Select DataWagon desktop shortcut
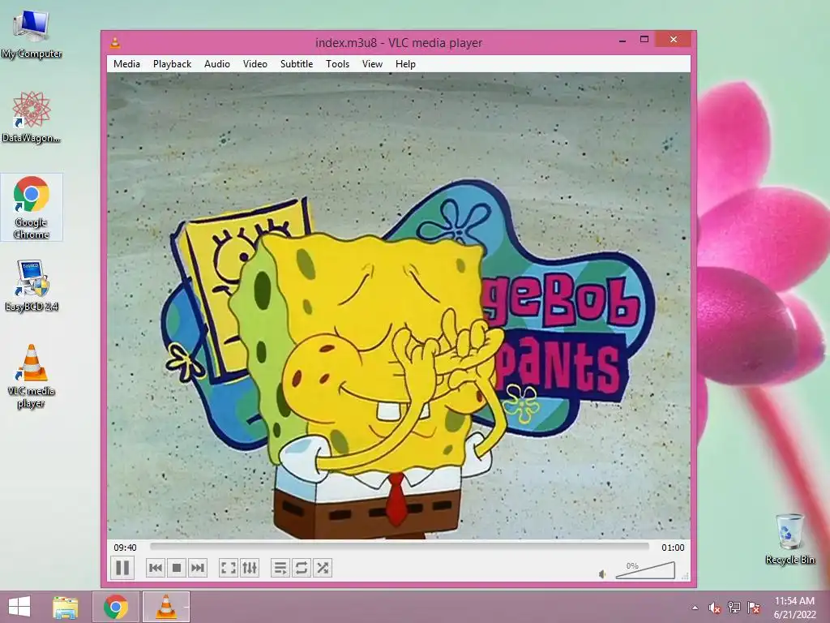This screenshot has height=623, width=830. [x=32, y=117]
